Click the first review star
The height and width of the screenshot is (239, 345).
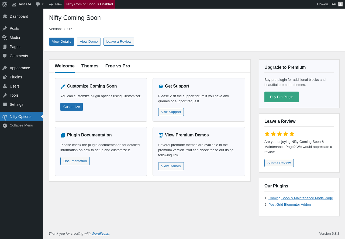(267, 134)
